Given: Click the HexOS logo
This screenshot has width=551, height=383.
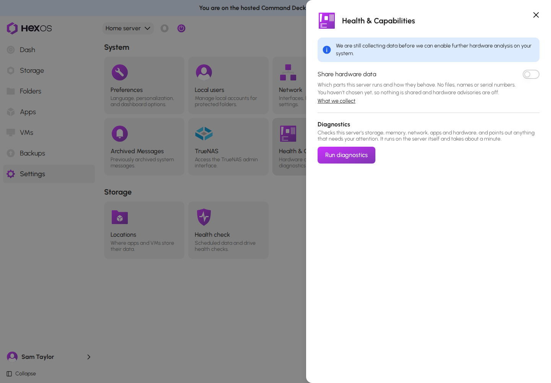Looking at the screenshot, I should (x=29, y=28).
